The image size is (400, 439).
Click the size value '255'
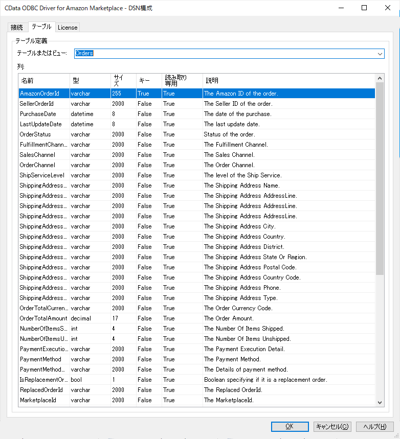[x=117, y=94]
